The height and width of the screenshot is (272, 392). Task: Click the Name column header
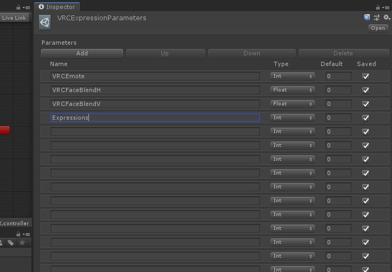tap(59, 64)
